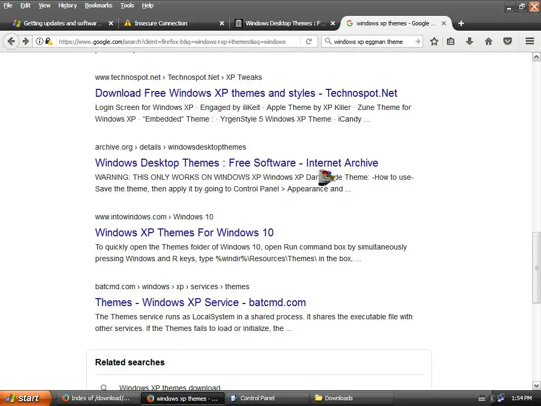Expand hidden system tray icons arrow
The width and height of the screenshot is (541, 406).
[492, 399]
